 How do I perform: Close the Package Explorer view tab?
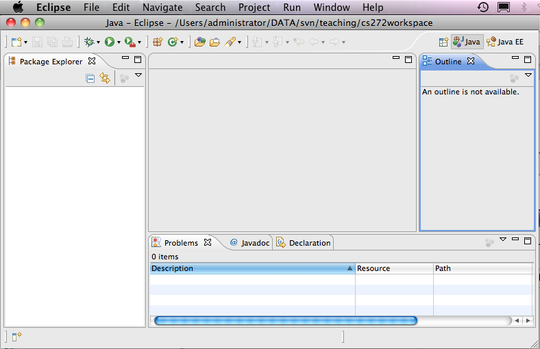pos(92,61)
